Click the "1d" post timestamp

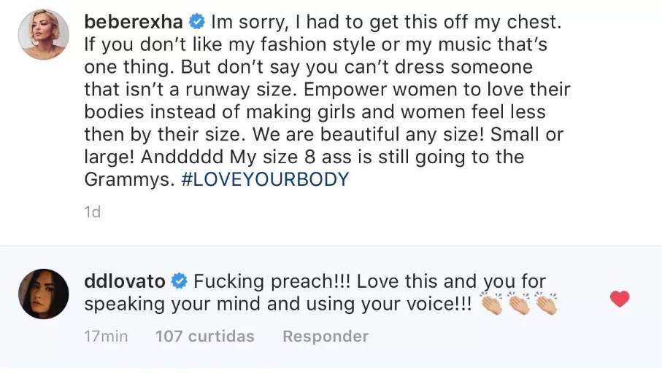pyautogui.click(x=93, y=212)
